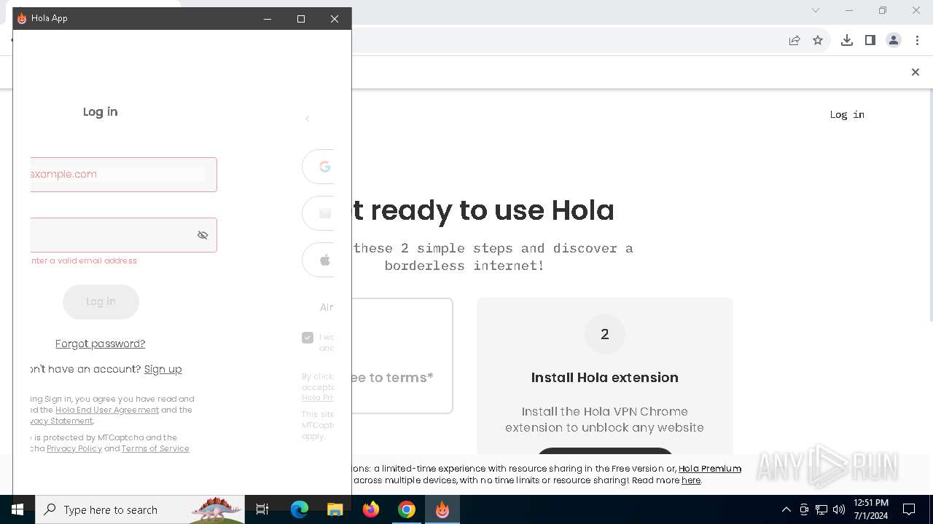
Task: Open Chrome tab search dropdown arrow
Action: click(x=816, y=10)
